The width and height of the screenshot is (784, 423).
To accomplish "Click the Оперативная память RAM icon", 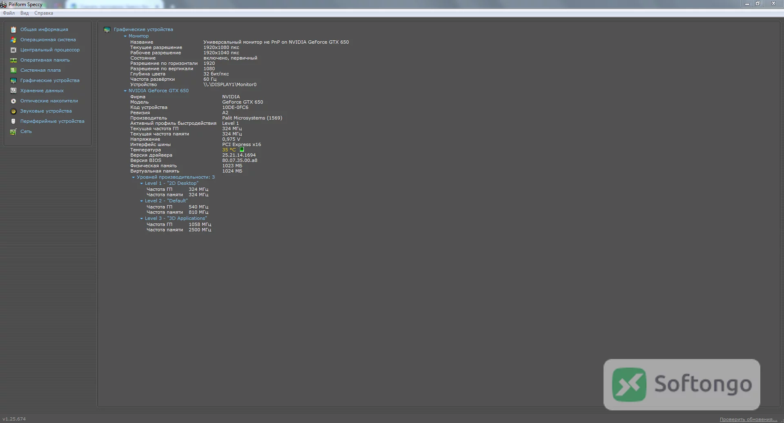I will pyautogui.click(x=13, y=60).
